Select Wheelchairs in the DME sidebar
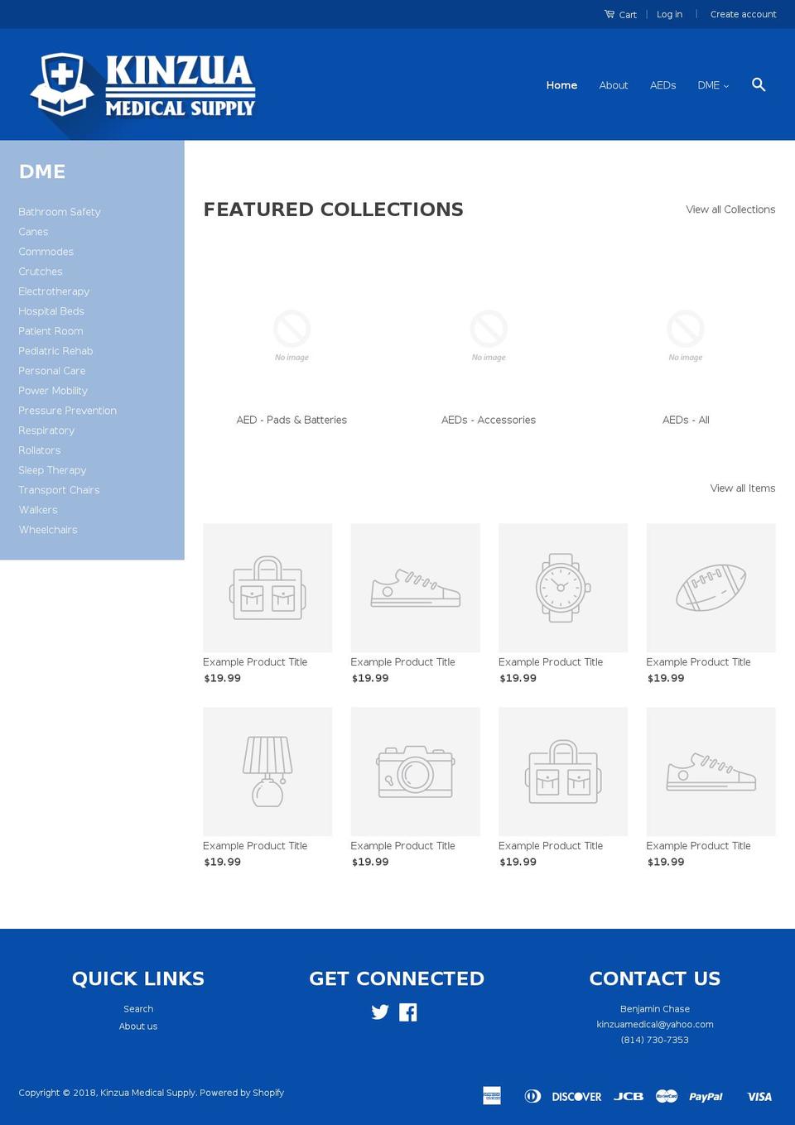This screenshot has width=795, height=1125. pyautogui.click(x=47, y=529)
